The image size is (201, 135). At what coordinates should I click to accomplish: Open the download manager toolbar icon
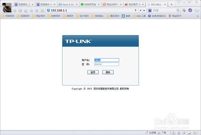tap(184, 10)
